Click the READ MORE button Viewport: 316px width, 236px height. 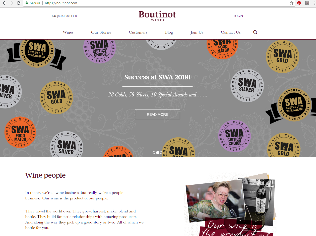[x=157, y=114]
